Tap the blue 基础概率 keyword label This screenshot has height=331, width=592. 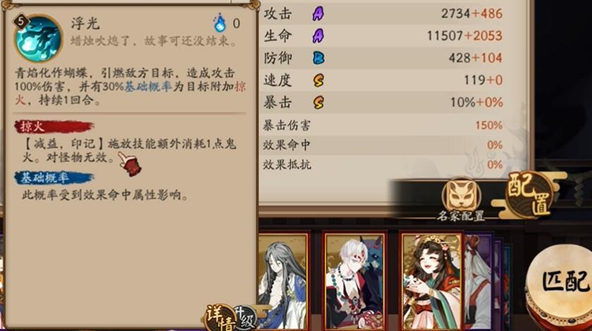(54, 178)
